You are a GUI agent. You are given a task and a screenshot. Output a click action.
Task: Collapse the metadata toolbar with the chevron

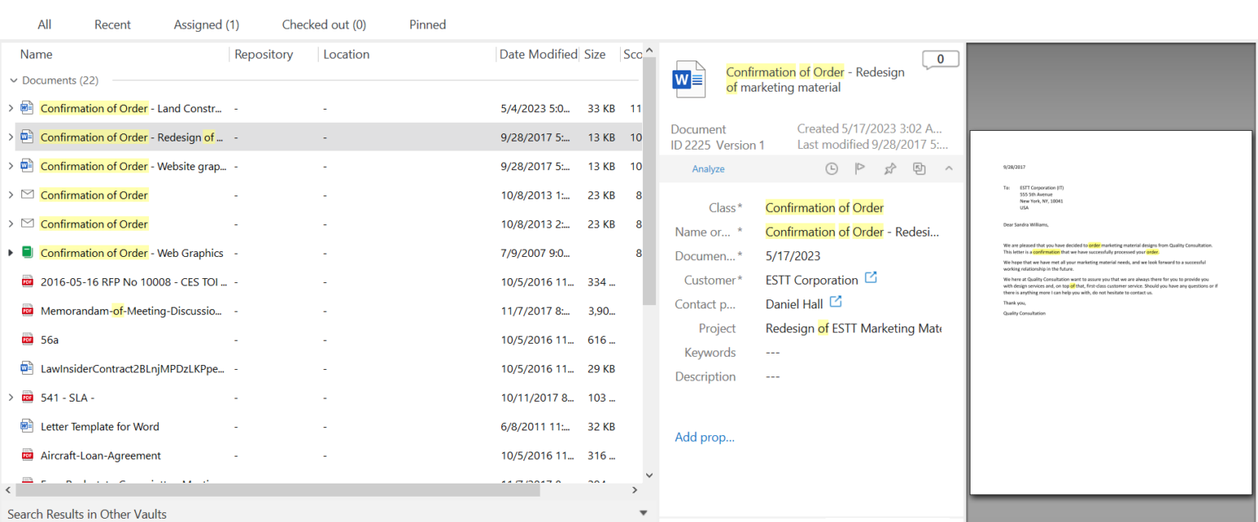point(948,169)
